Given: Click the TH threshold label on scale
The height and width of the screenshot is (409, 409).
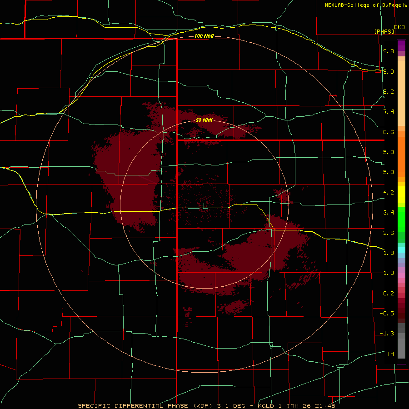Looking at the screenshot, I should pyautogui.click(x=390, y=354).
